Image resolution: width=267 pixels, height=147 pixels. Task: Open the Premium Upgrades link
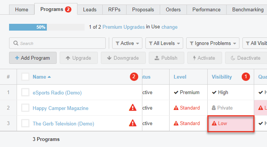pos(123,27)
